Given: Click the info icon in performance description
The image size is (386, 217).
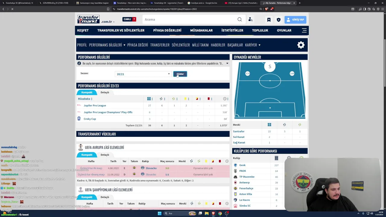Looking at the screenshot, I should 79,64.
